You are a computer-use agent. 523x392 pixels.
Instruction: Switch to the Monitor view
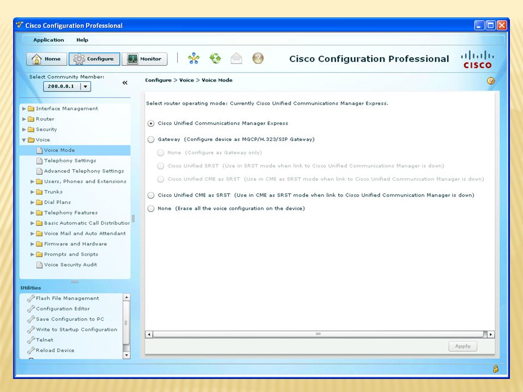pyautogui.click(x=145, y=59)
